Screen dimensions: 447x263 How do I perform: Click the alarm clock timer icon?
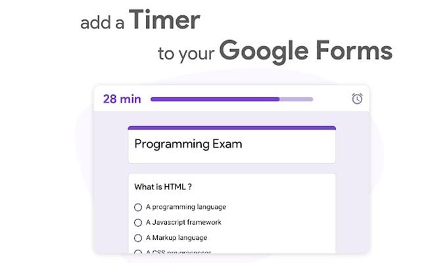[x=357, y=99]
